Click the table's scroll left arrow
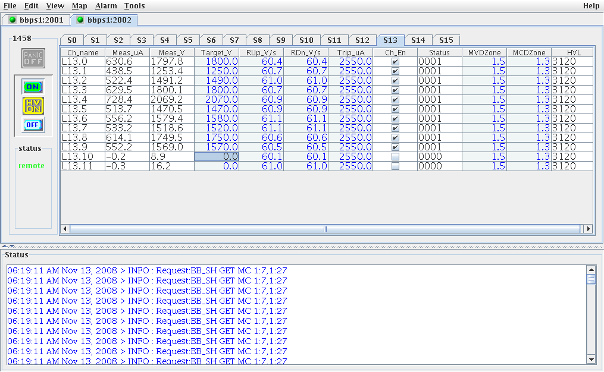 coord(65,229)
